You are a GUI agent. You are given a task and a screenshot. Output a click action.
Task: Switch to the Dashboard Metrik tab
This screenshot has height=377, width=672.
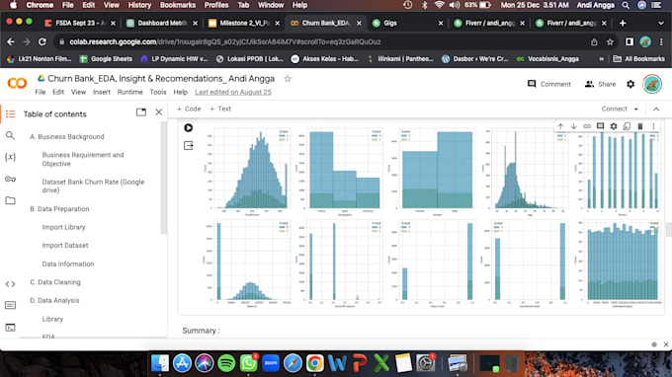(x=162, y=23)
